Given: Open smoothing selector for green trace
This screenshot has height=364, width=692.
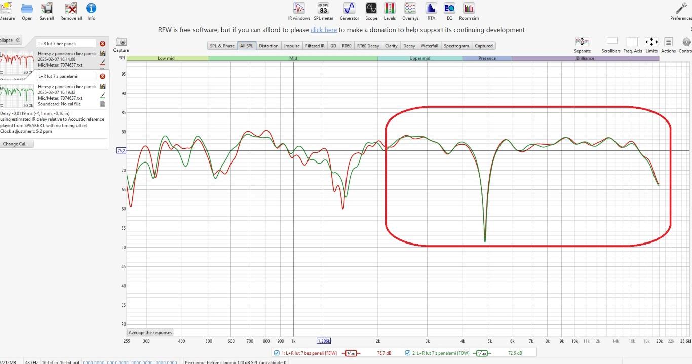Looking at the screenshot, I should coord(481,353).
